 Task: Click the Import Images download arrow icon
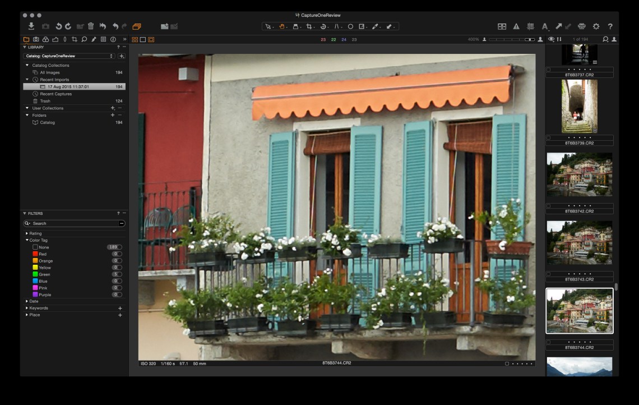[31, 26]
